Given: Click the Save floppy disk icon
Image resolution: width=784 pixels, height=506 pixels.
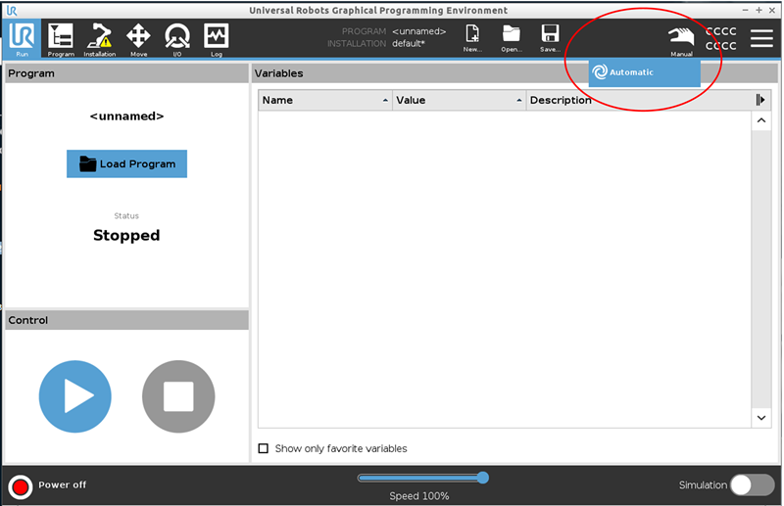Looking at the screenshot, I should pos(550,38).
